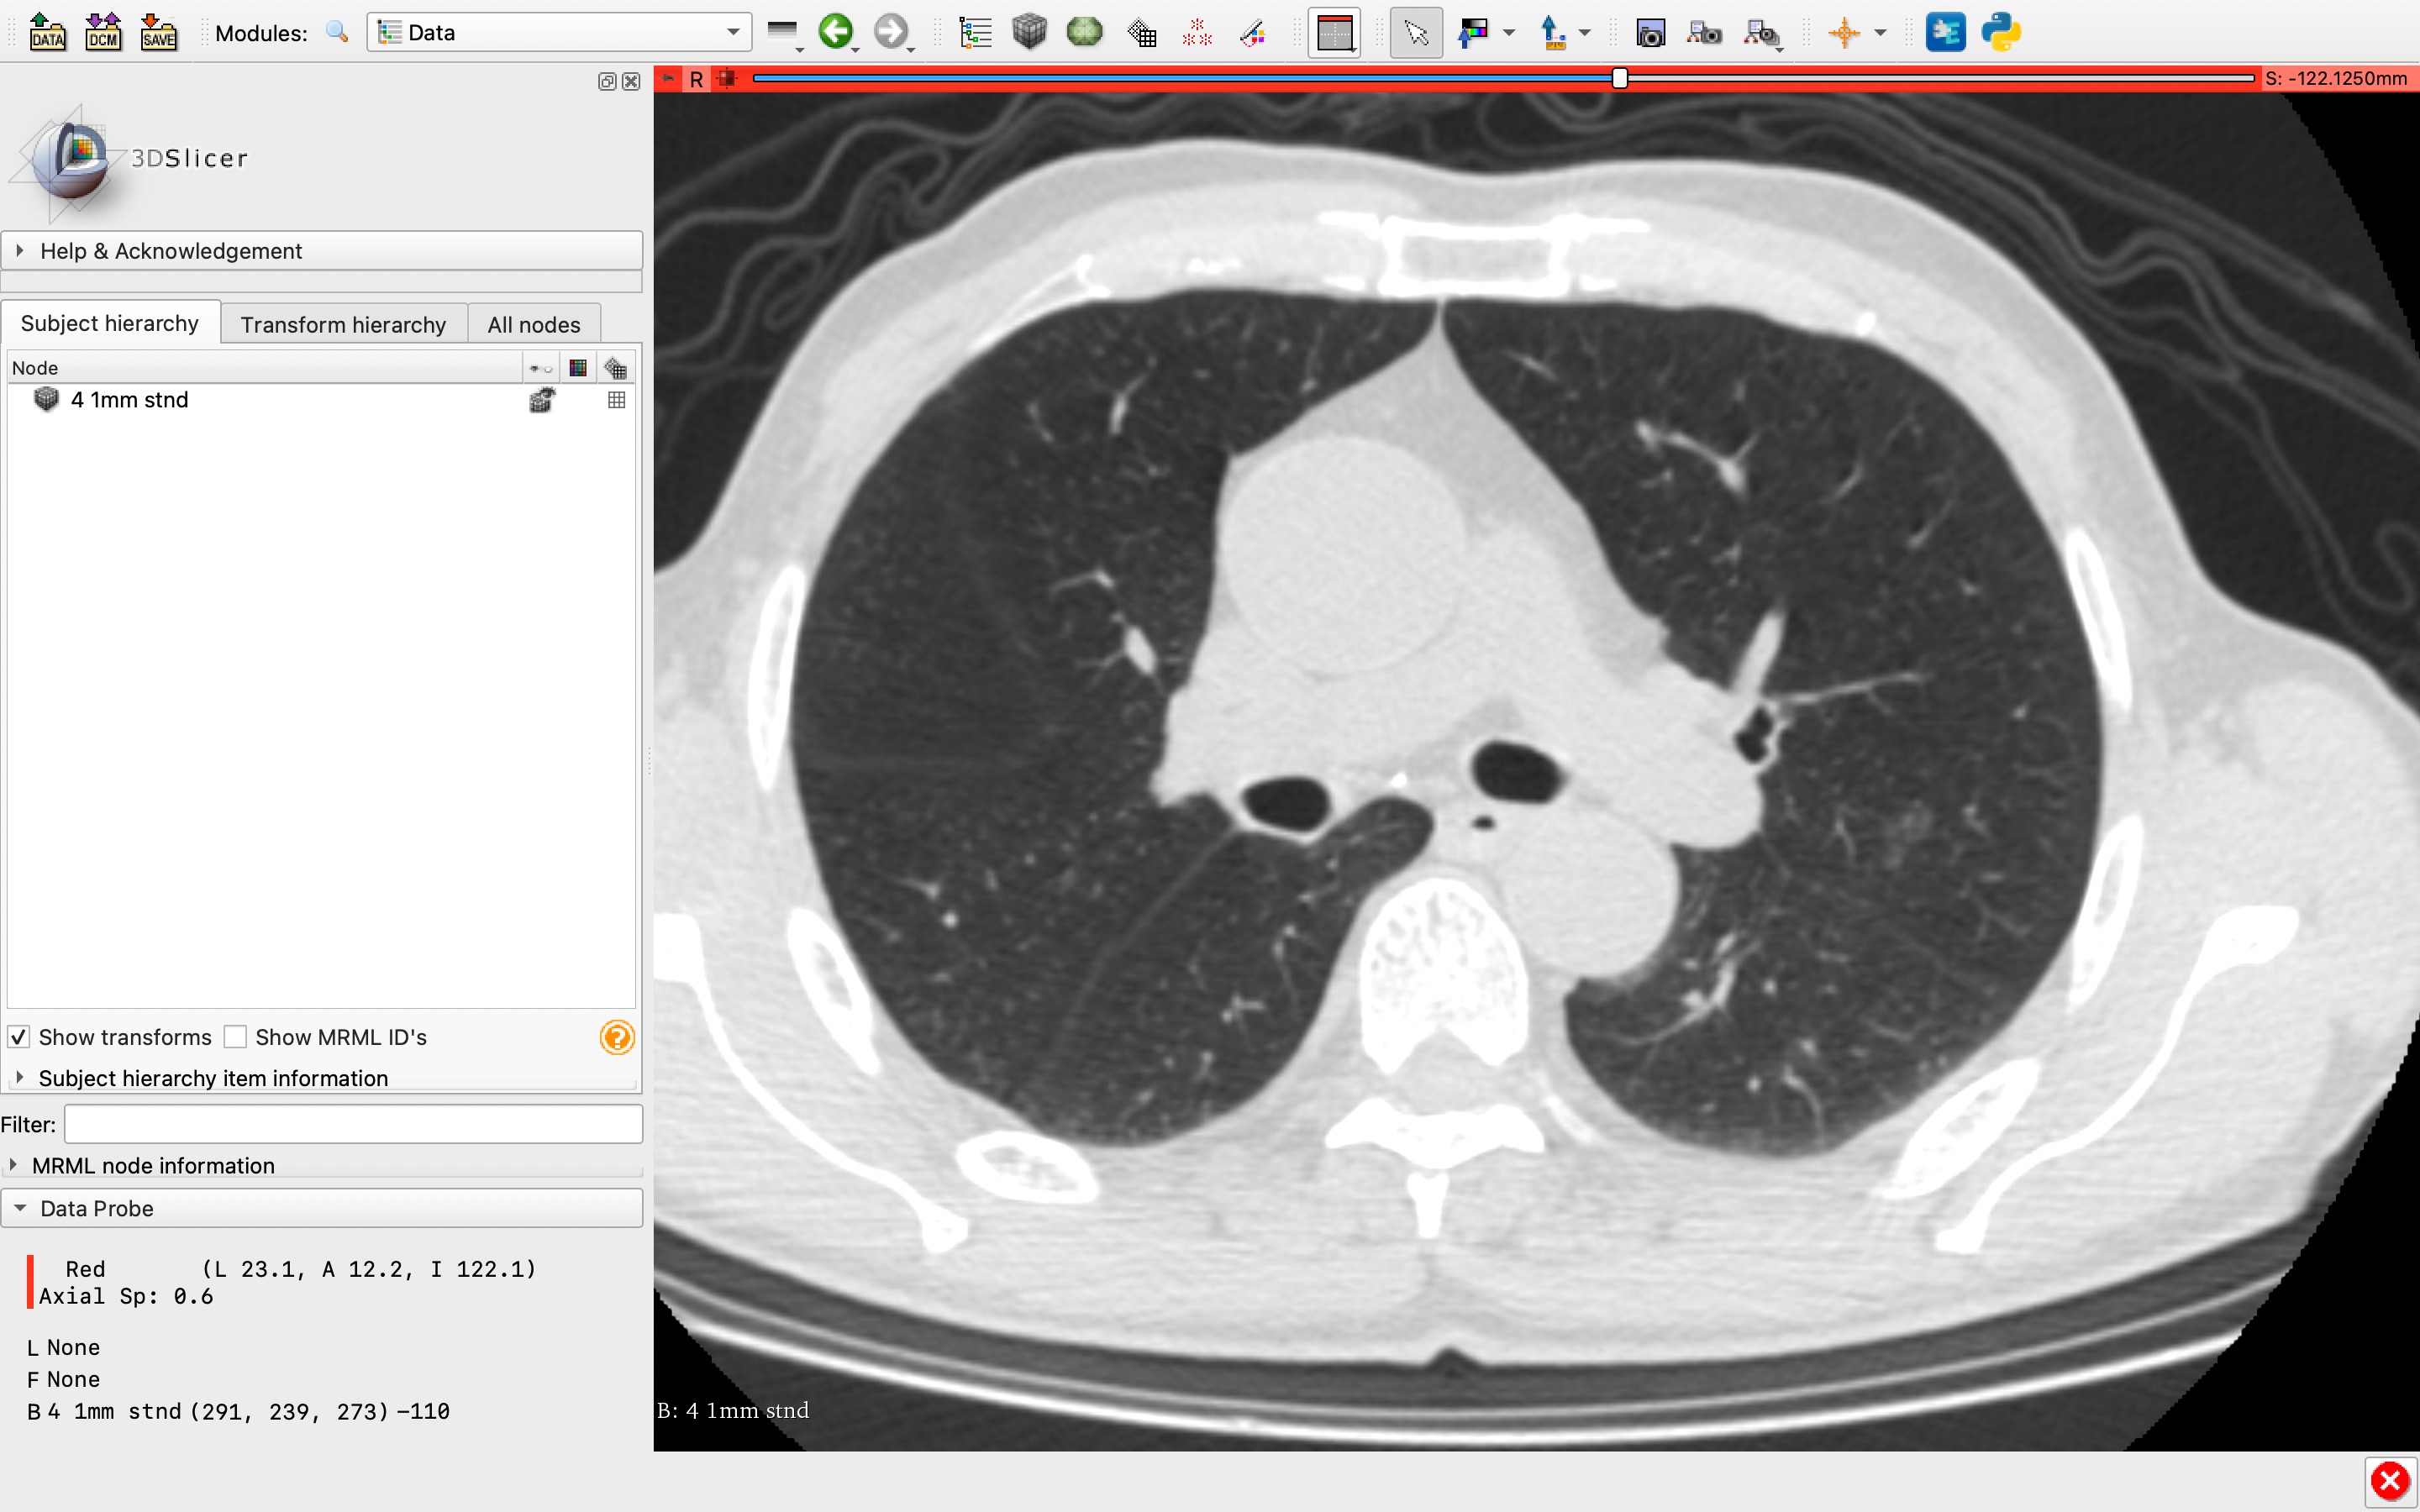The image size is (2420, 1512).
Task: Click the module search magnifier icon
Action: coord(337,32)
